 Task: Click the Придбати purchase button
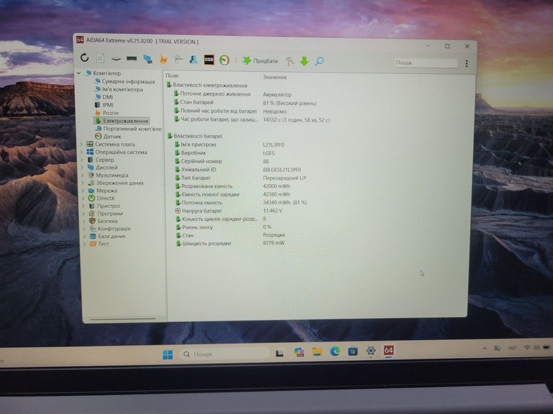[x=260, y=61]
